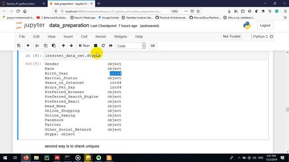Screen dimensions: 289x162
Task: Open page actions three-dot menu
Action: (186, 11)
